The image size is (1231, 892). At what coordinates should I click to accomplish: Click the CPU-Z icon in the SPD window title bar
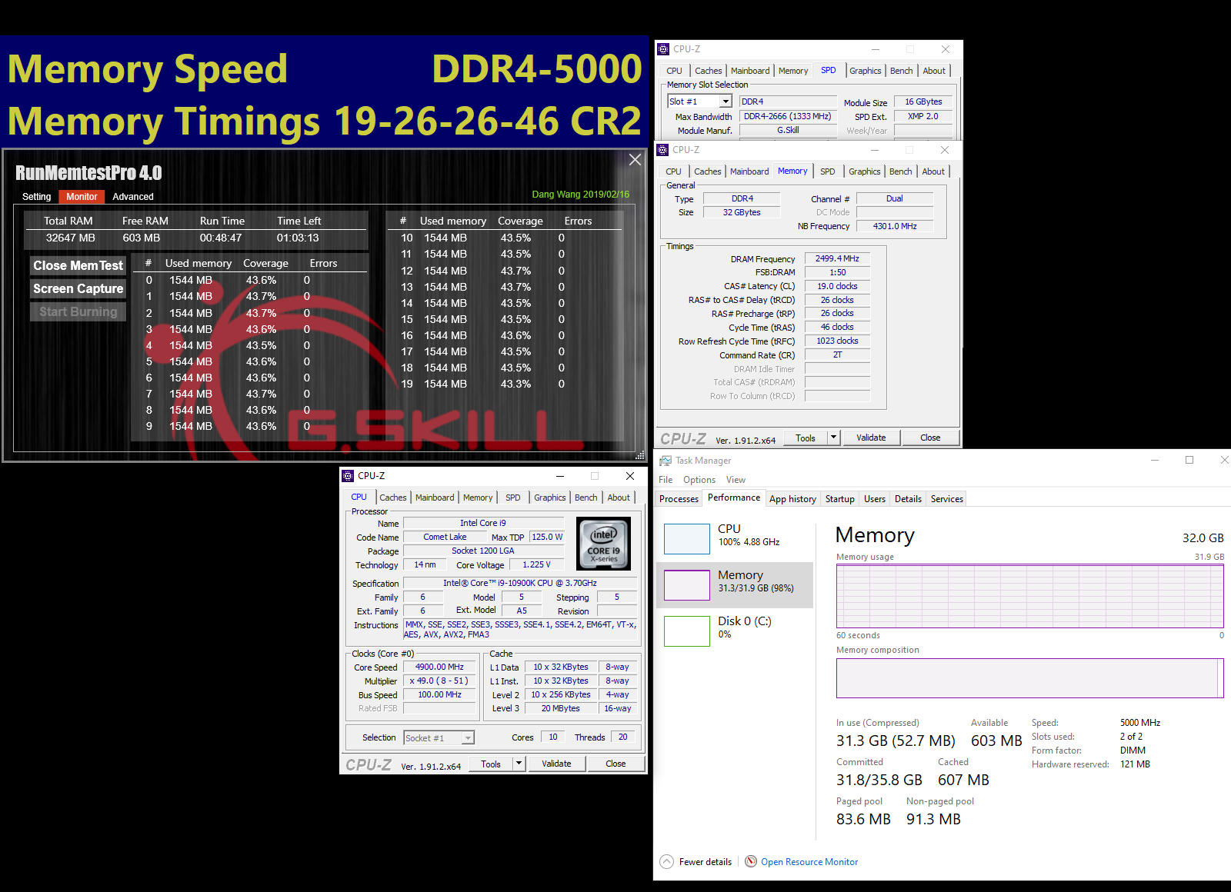click(663, 48)
